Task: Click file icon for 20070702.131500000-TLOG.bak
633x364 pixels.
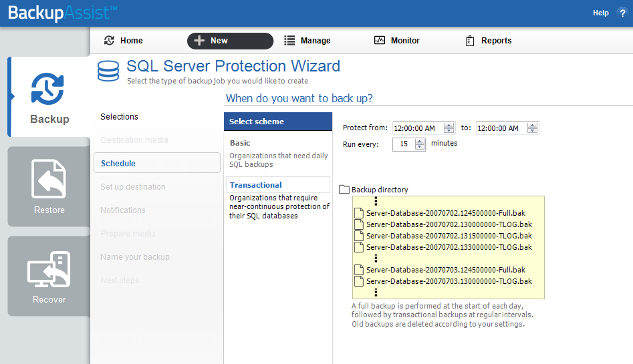Action: [x=359, y=235]
